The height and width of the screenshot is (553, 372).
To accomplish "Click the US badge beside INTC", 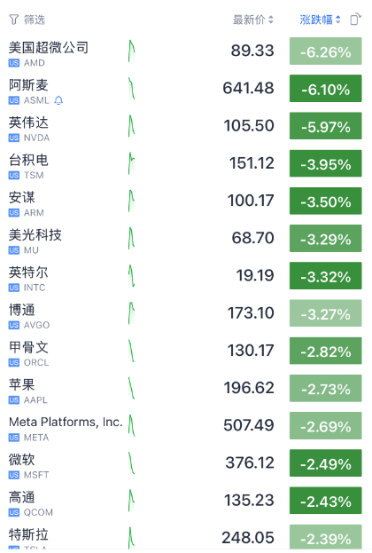I will pyautogui.click(x=13, y=288).
